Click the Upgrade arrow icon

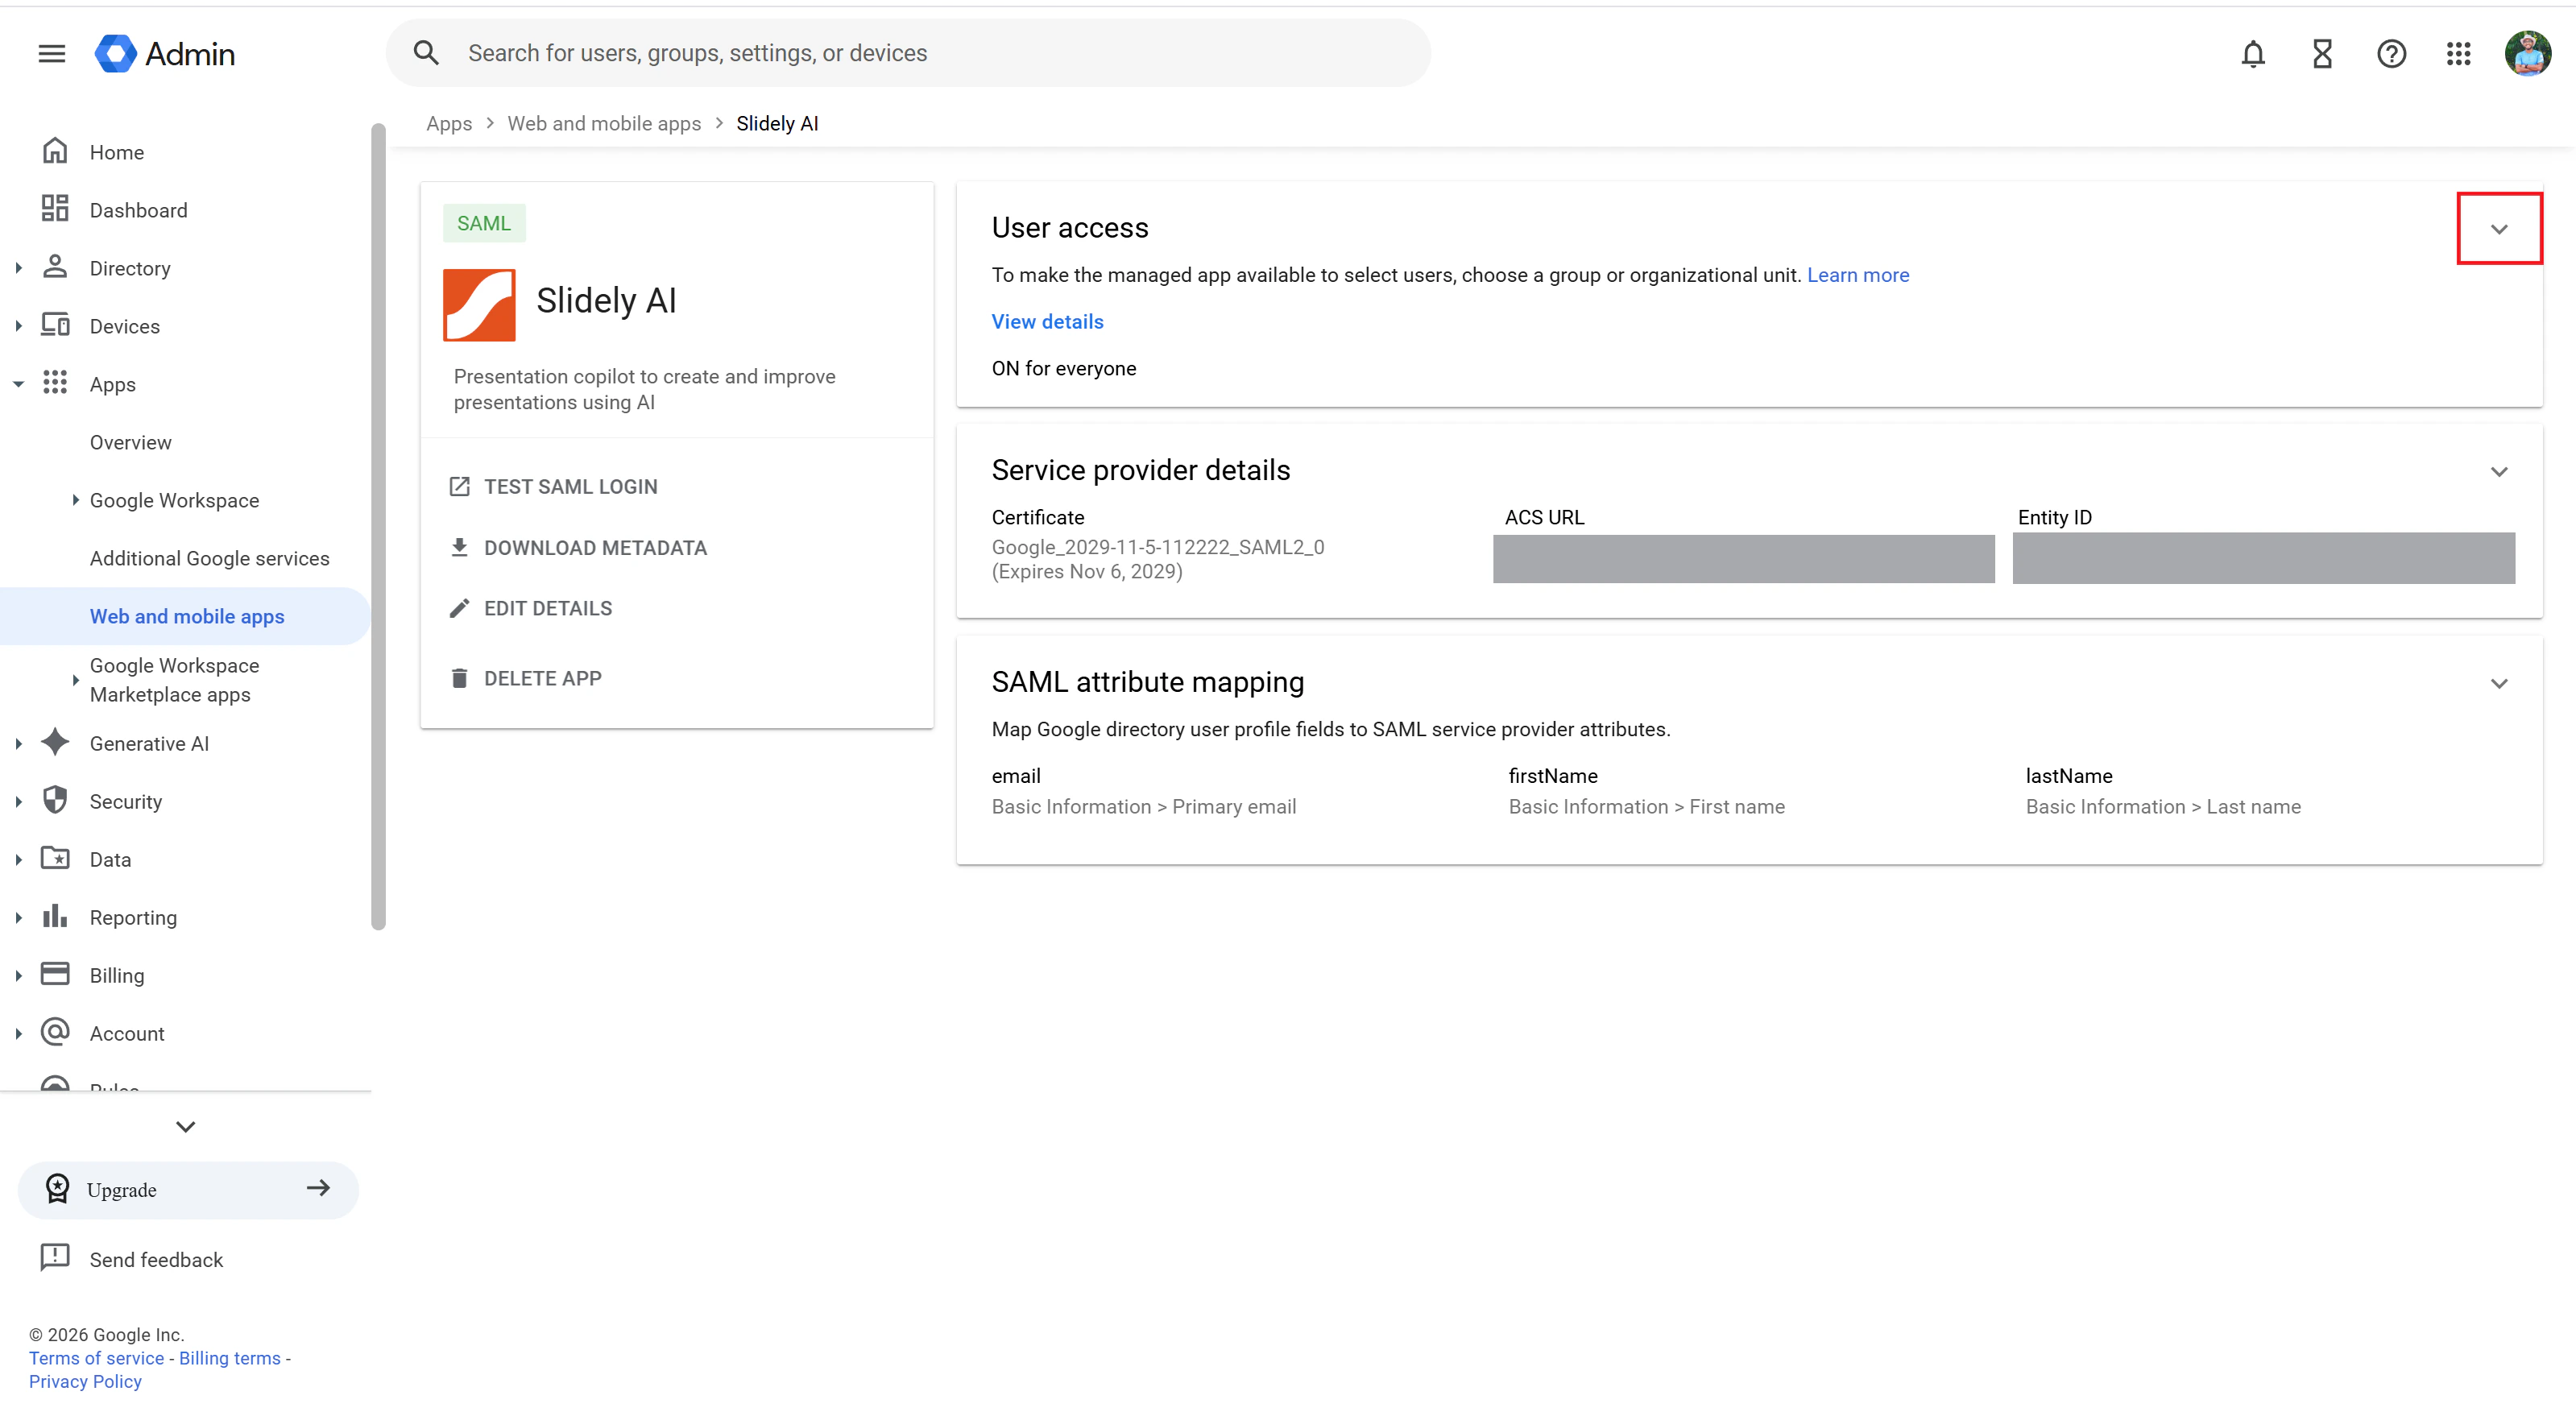(318, 1188)
